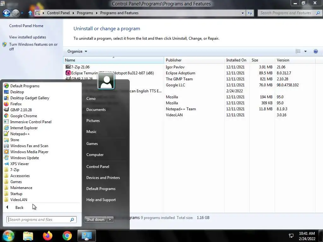
Task: Click Programs in the address breadcrumb
Action: pyautogui.click(x=85, y=13)
